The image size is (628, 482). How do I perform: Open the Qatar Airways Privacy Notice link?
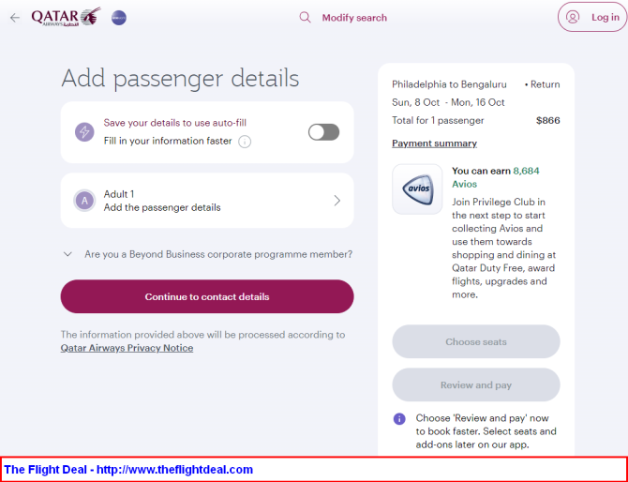127,348
